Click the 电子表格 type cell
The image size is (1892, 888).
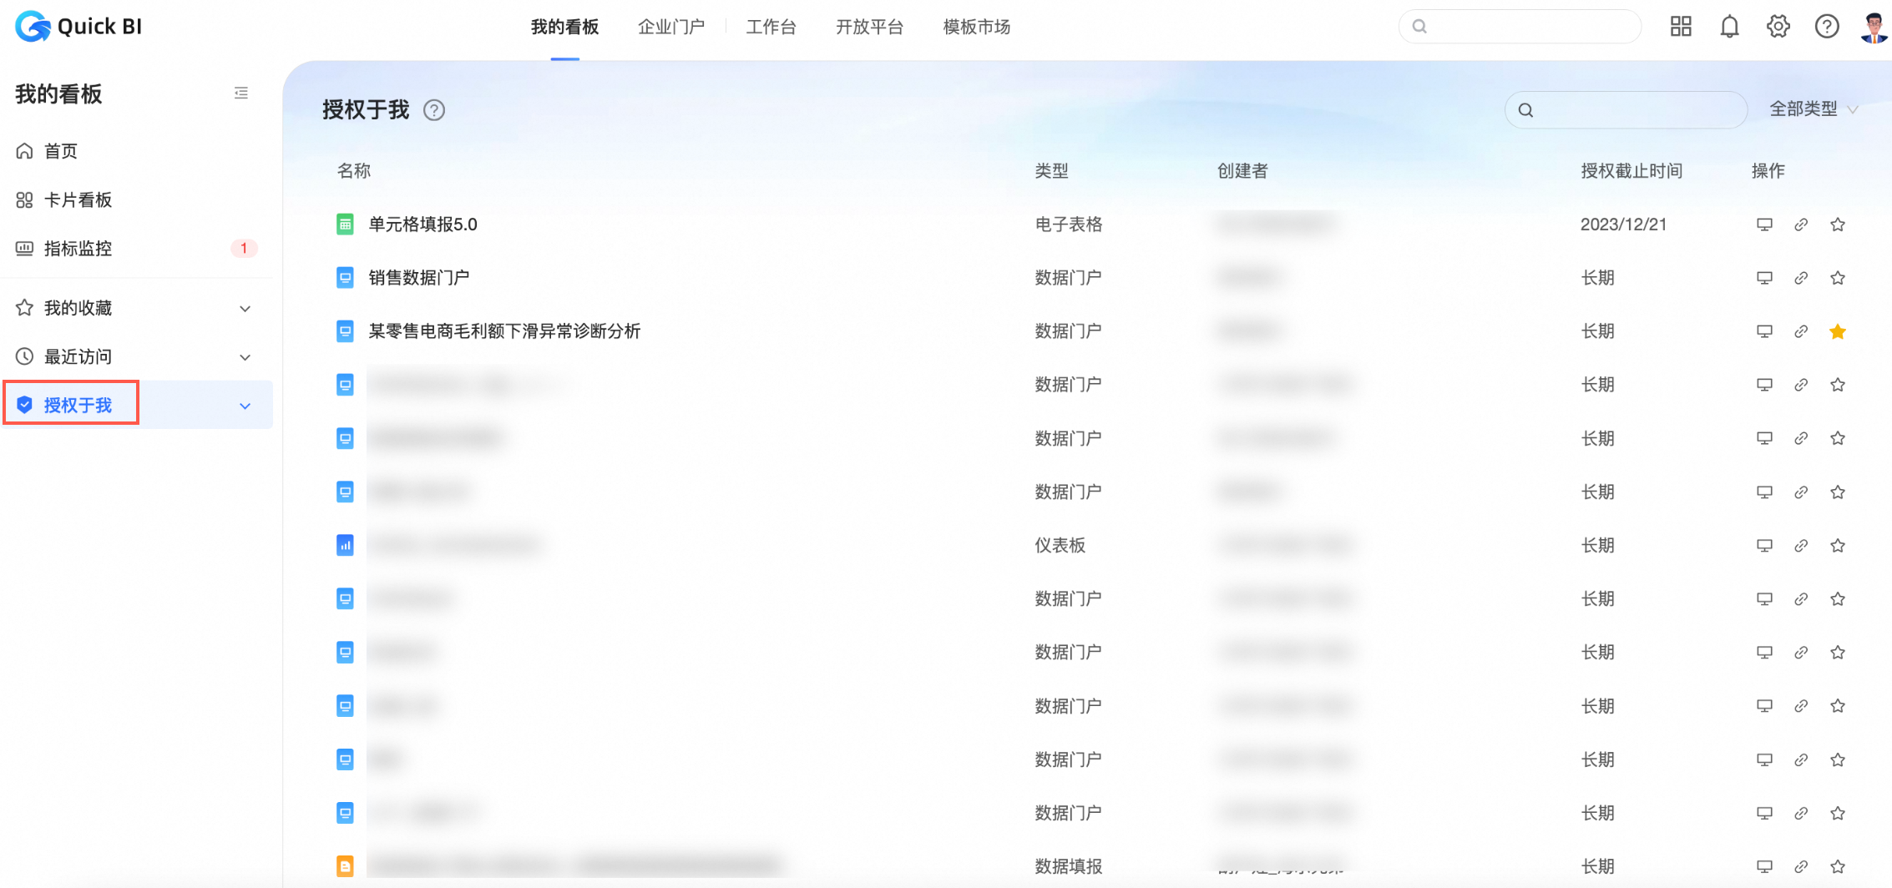point(1069,225)
